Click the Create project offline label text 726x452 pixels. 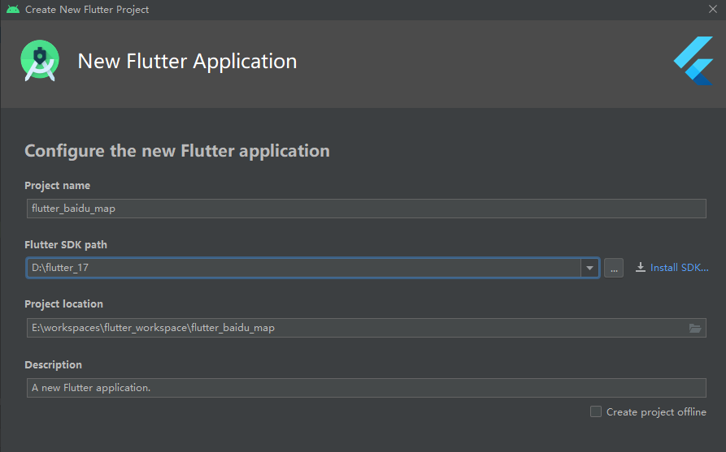click(657, 411)
